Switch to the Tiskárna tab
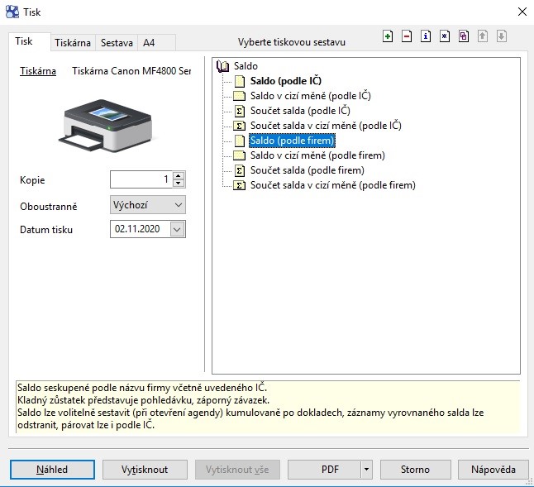 73,42
